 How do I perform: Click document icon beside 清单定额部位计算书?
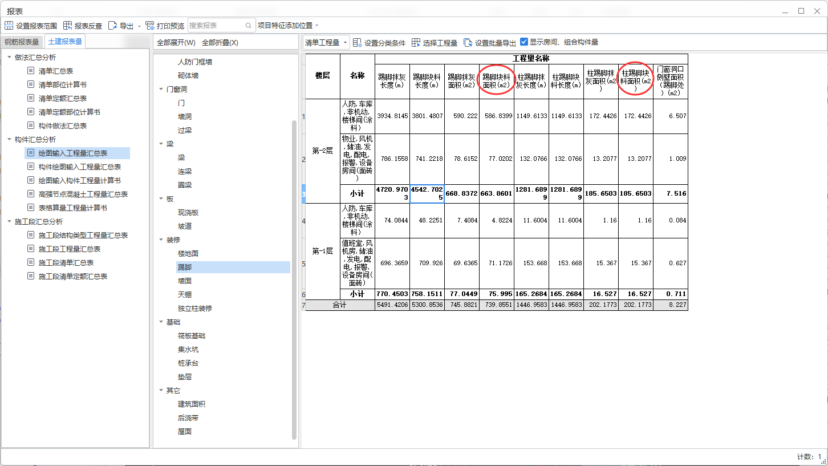tap(31, 112)
